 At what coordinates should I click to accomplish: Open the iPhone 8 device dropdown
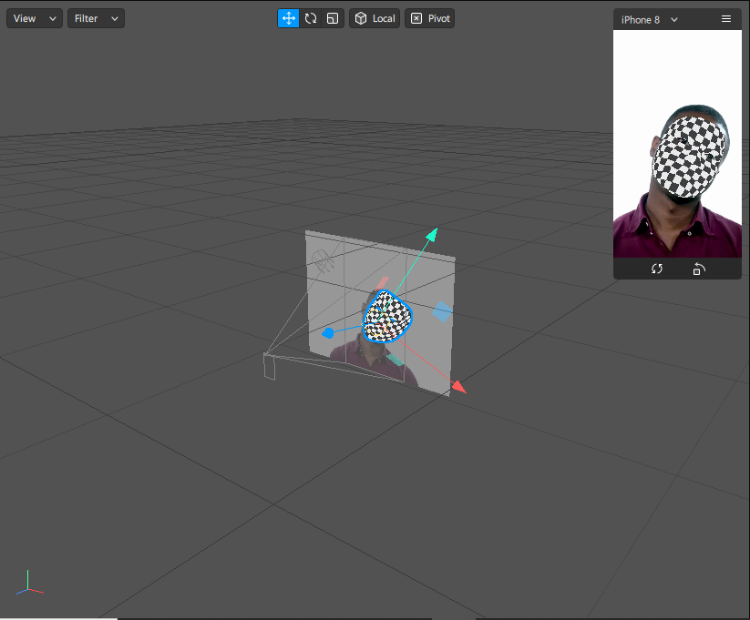point(649,20)
